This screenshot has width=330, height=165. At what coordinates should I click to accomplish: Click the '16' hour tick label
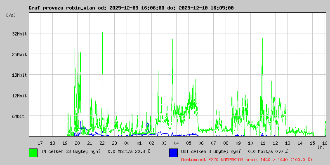[x=325, y=143]
